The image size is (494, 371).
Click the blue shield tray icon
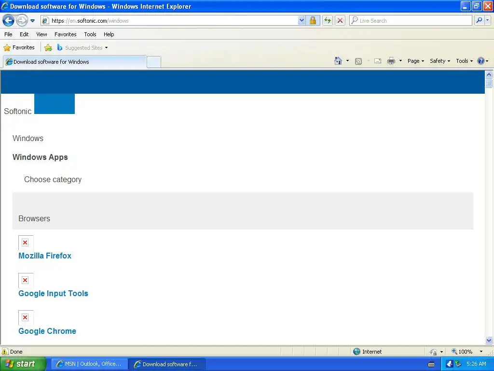coord(449,364)
